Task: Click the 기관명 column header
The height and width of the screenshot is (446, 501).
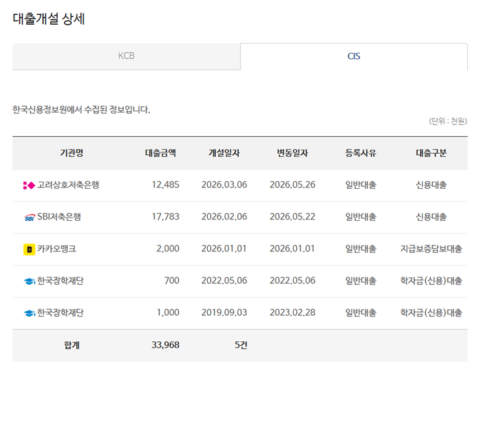Action: (72, 153)
